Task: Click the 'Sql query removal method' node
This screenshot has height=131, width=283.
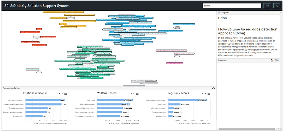Action: [x=39, y=45]
